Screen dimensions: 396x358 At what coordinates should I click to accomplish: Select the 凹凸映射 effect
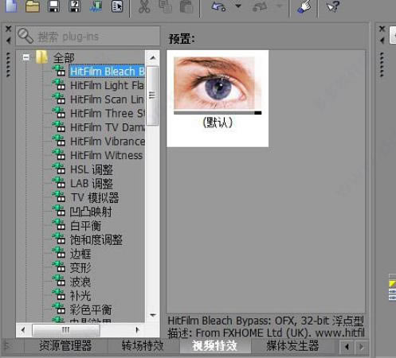[91, 212]
